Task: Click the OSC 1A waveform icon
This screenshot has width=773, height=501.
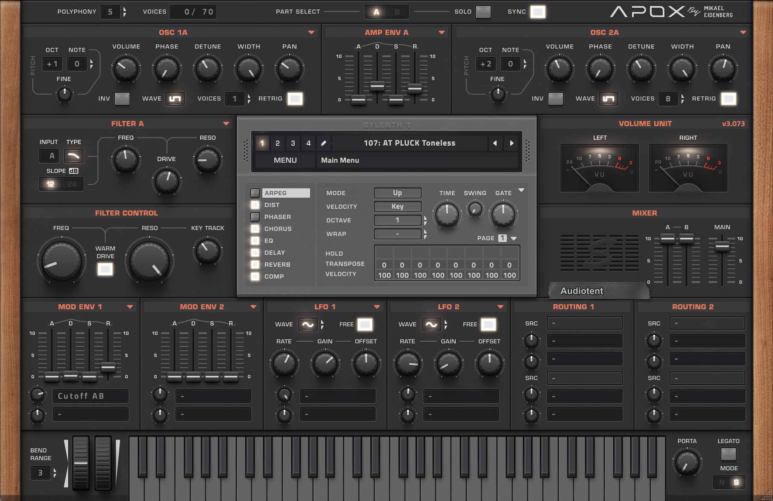Action: [x=175, y=99]
